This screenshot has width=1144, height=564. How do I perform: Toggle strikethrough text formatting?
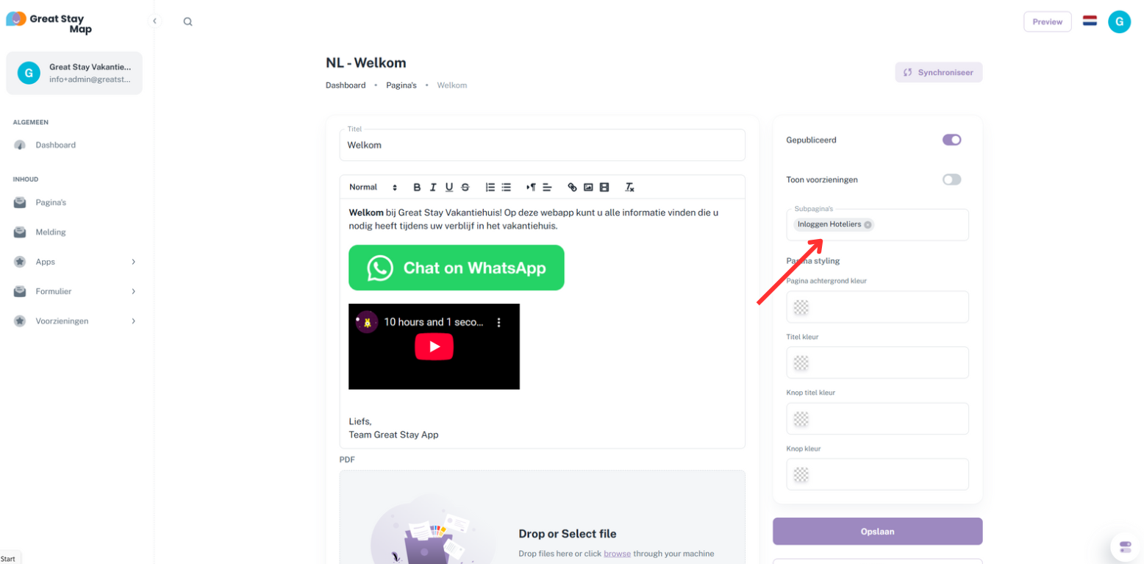(x=465, y=188)
